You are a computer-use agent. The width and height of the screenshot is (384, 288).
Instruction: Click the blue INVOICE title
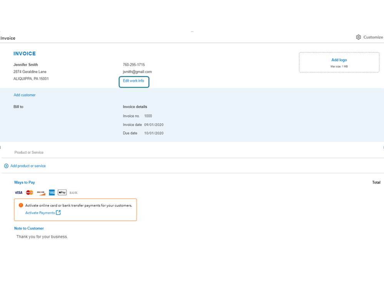pyautogui.click(x=25, y=53)
